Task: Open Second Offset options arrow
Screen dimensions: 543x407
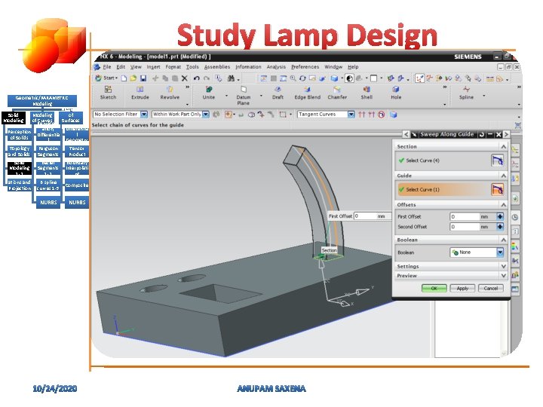Action: pyautogui.click(x=500, y=227)
